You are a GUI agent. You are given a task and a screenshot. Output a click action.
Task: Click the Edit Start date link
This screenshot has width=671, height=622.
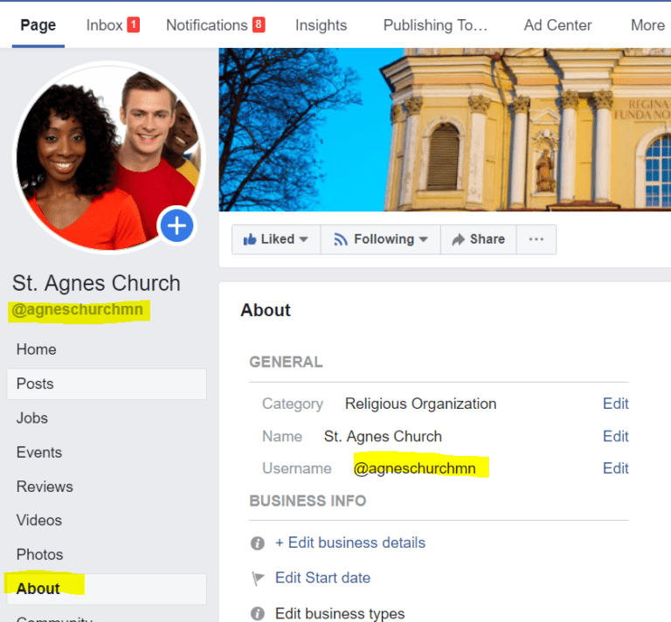(322, 578)
